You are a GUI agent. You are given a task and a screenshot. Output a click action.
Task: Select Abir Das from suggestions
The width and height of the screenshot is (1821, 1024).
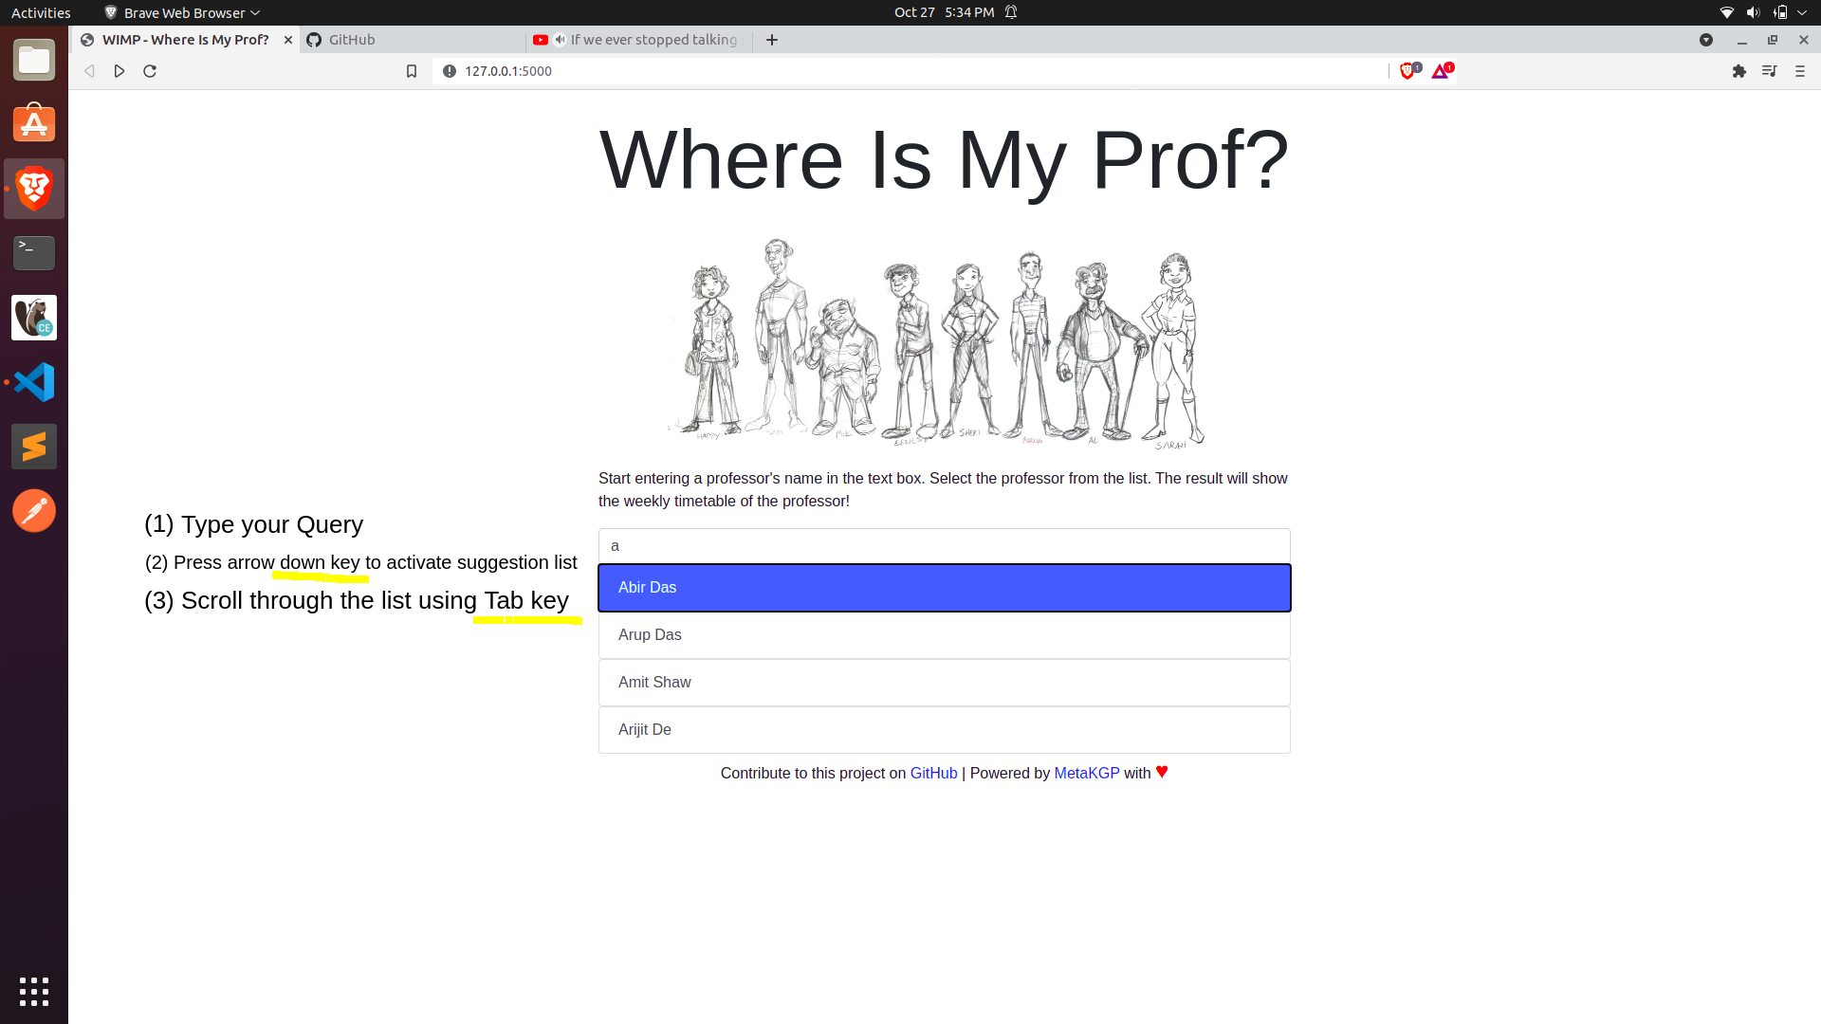944,588
